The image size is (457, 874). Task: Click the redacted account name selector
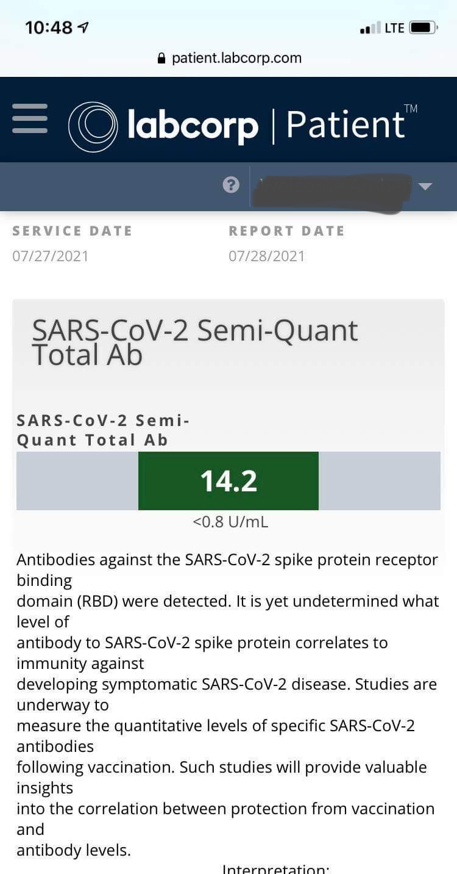[x=332, y=189]
